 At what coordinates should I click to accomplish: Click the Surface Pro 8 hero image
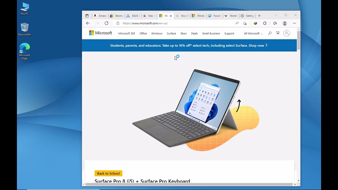pos(196,110)
